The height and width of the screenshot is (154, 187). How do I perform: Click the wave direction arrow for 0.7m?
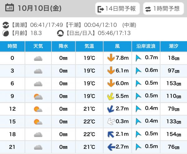pos(138,58)
